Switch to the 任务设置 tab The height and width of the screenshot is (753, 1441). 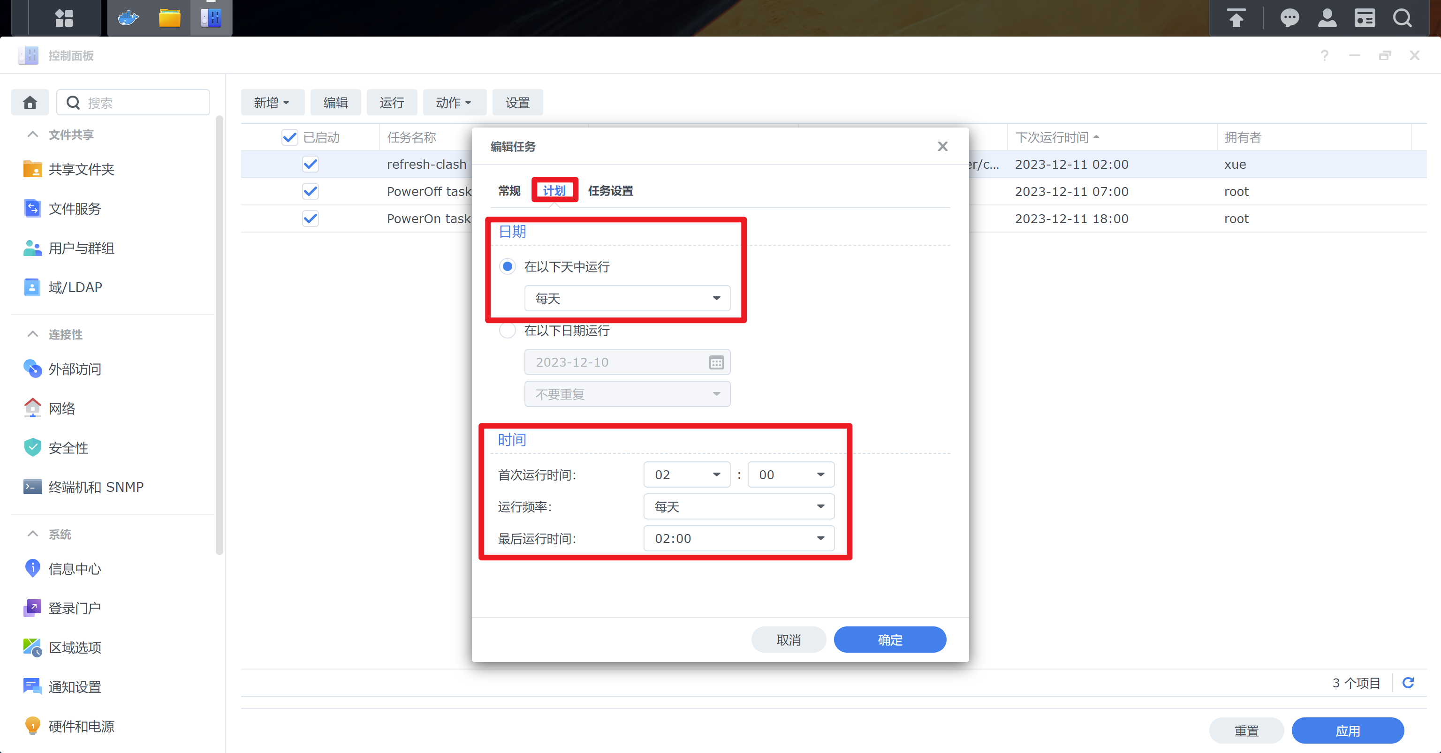610,191
